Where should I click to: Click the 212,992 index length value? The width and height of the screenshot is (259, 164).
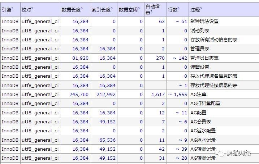coord(106,95)
